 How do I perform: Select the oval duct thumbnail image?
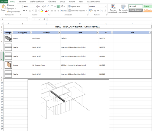pyautogui.click(x=8, y=38)
